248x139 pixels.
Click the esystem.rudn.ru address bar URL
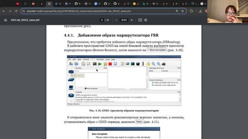click(79, 11)
